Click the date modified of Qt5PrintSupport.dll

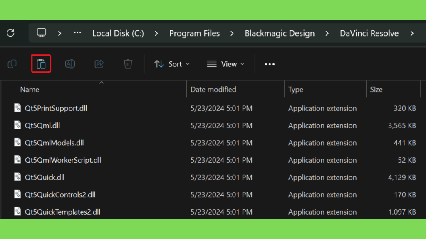tap(221, 108)
